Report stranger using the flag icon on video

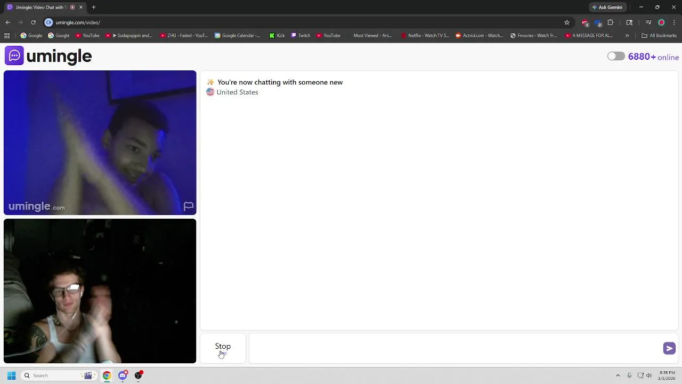point(188,206)
